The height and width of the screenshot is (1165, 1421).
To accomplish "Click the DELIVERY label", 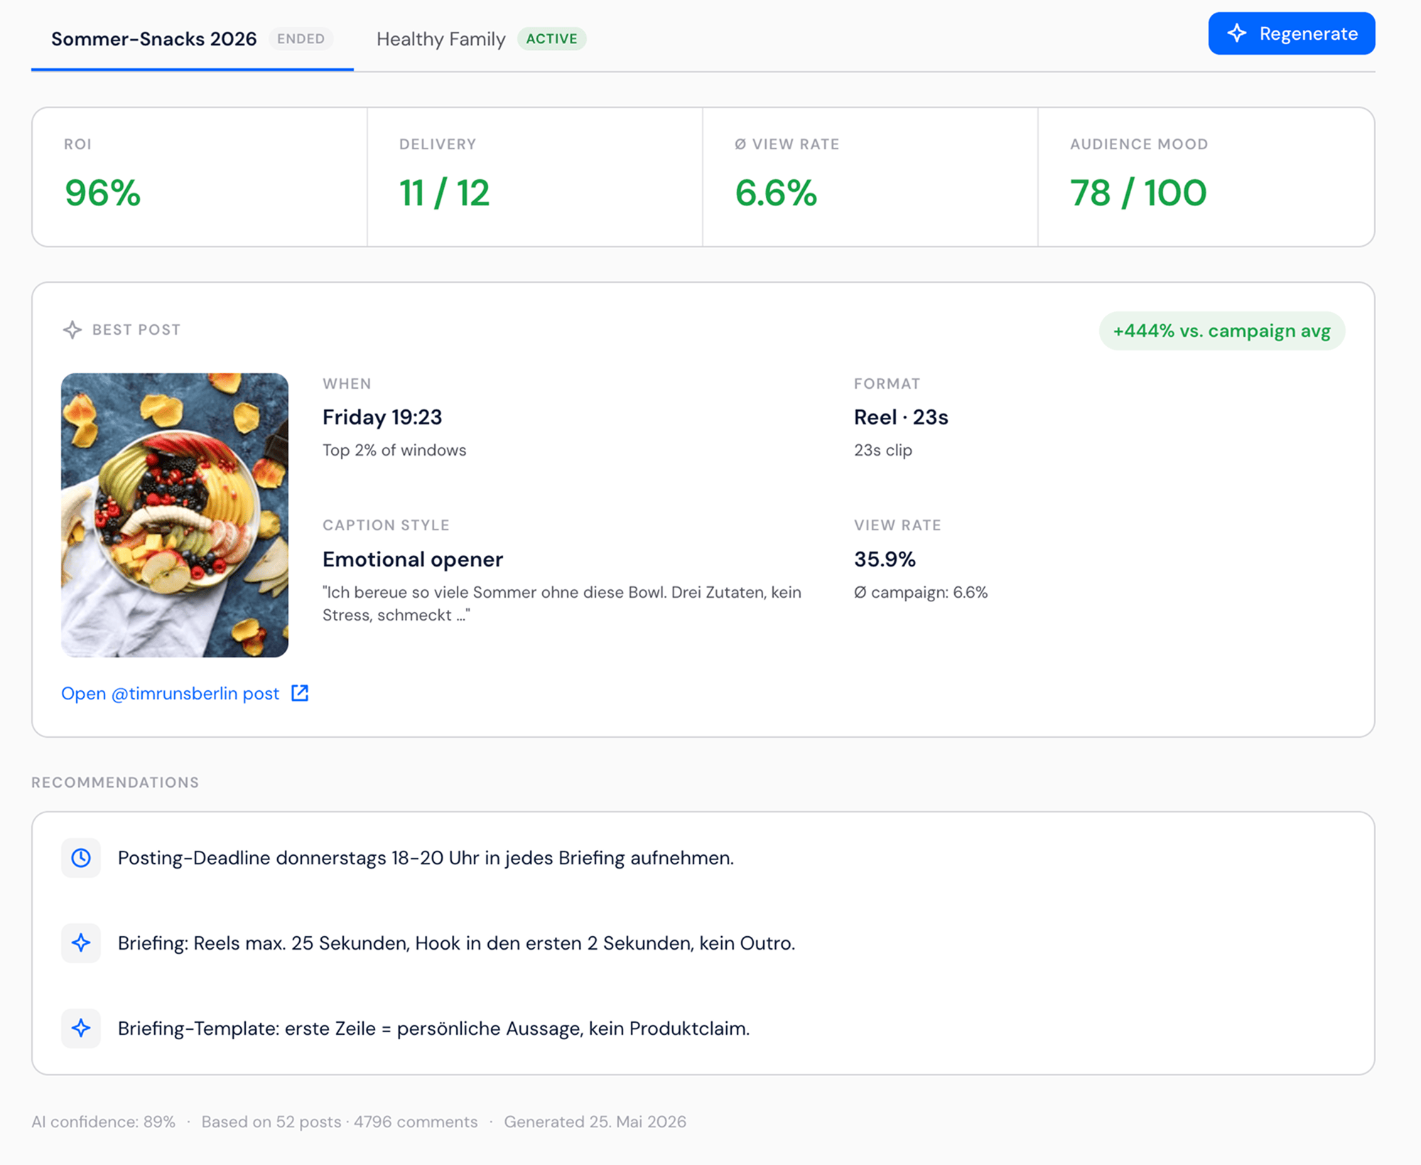I will 438,144.
